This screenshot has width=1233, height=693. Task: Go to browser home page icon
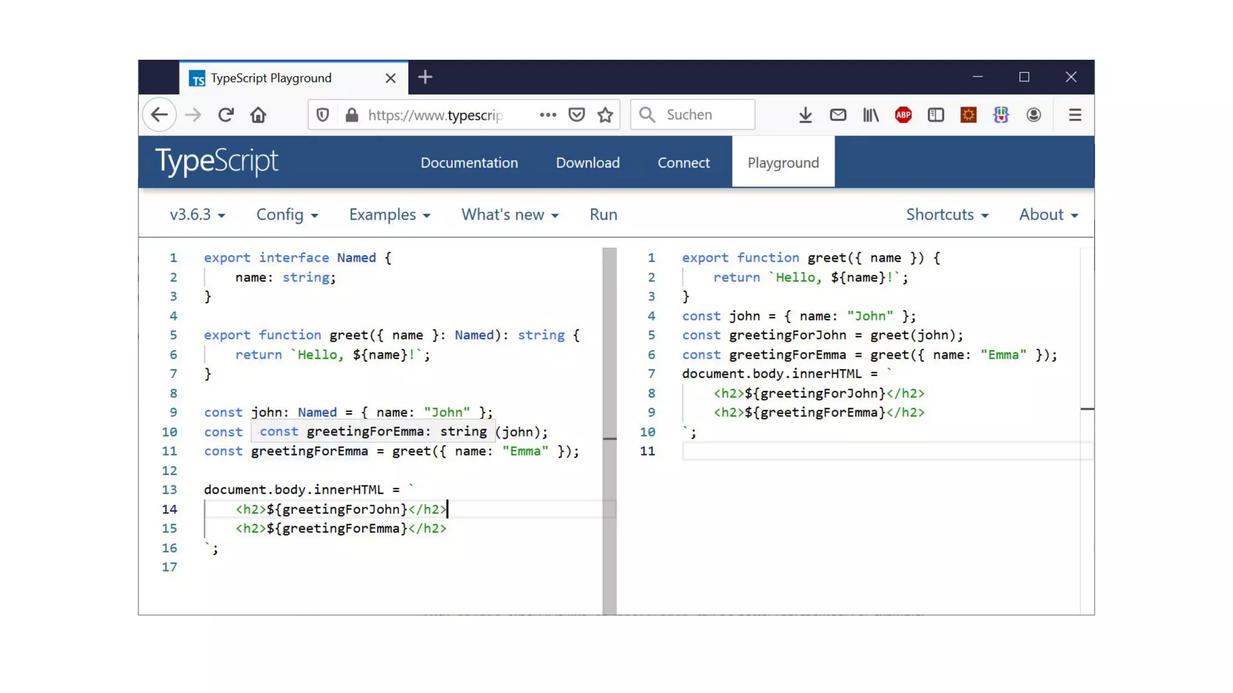coord(258,115)
